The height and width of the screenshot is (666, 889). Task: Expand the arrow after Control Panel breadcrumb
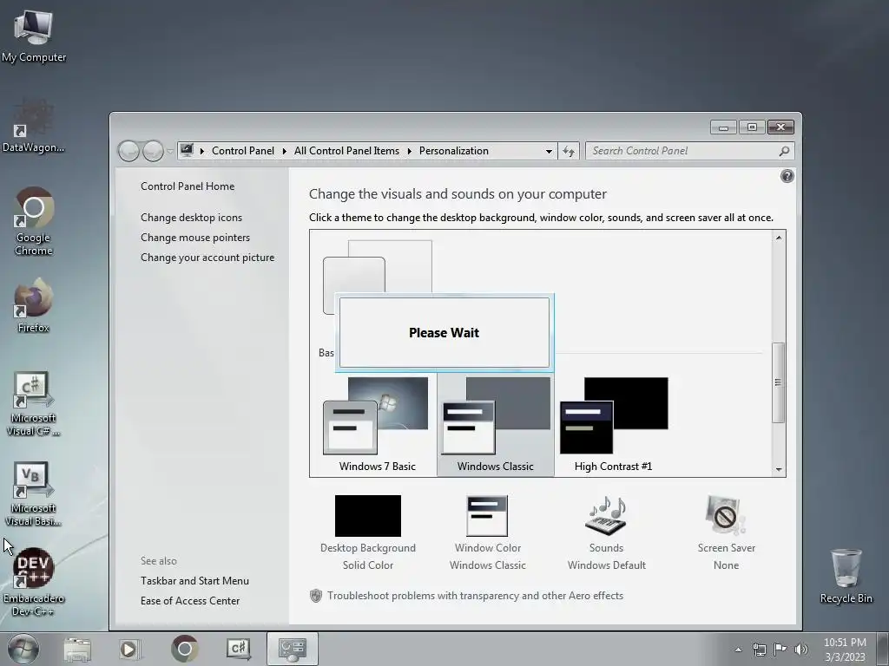click(x=284, y=151)
